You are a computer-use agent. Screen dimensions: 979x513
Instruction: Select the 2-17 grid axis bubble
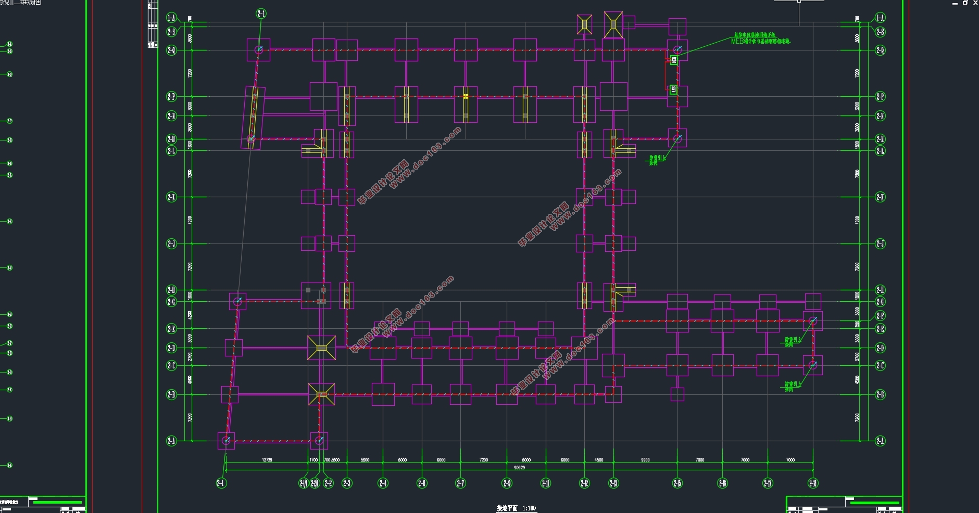(768, 483)
